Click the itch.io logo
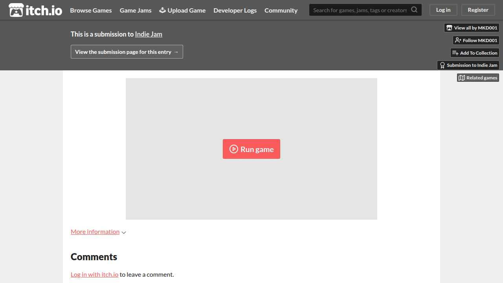This screenshot has width=503, height=283. 35,10
